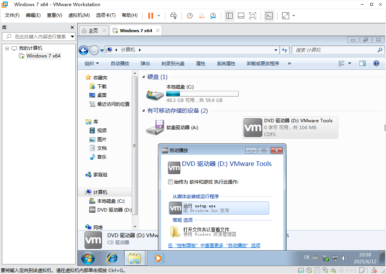Toggle the library sidebar view
Image resolution: width=386 pixels, height=274 pixels.
230,16
